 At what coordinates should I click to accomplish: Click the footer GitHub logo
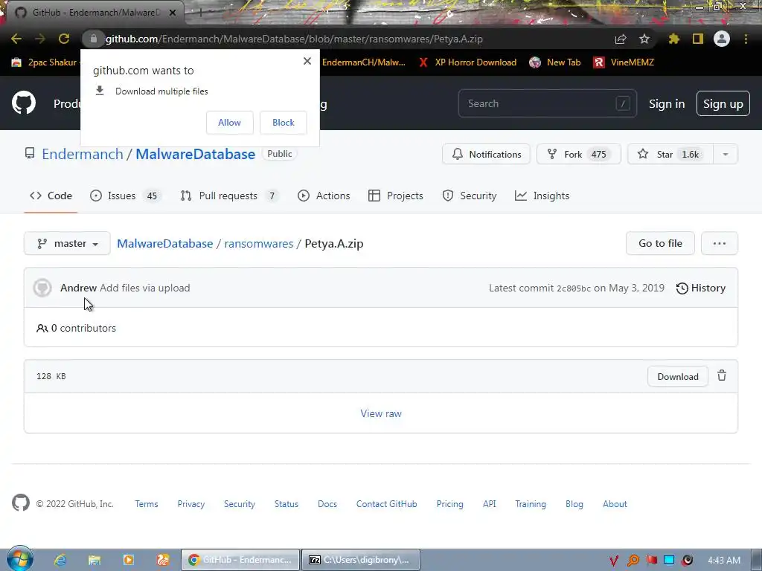click(20, 503)
